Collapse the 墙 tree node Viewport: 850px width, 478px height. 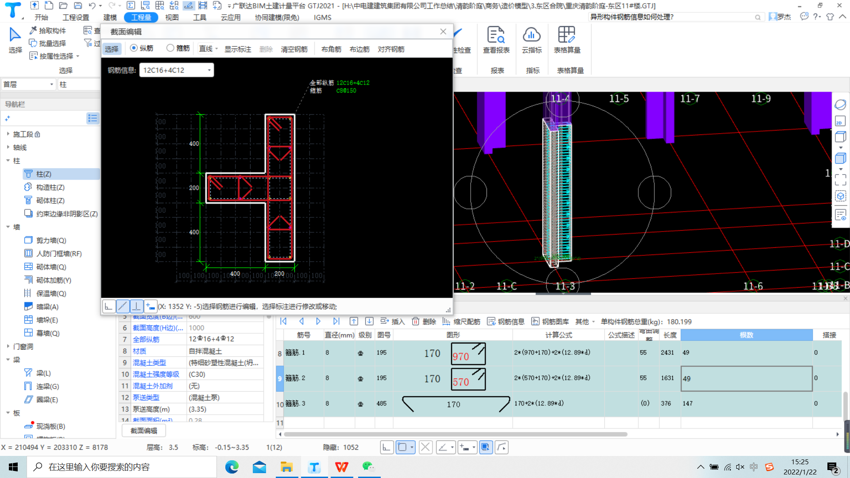click(8, 227)
